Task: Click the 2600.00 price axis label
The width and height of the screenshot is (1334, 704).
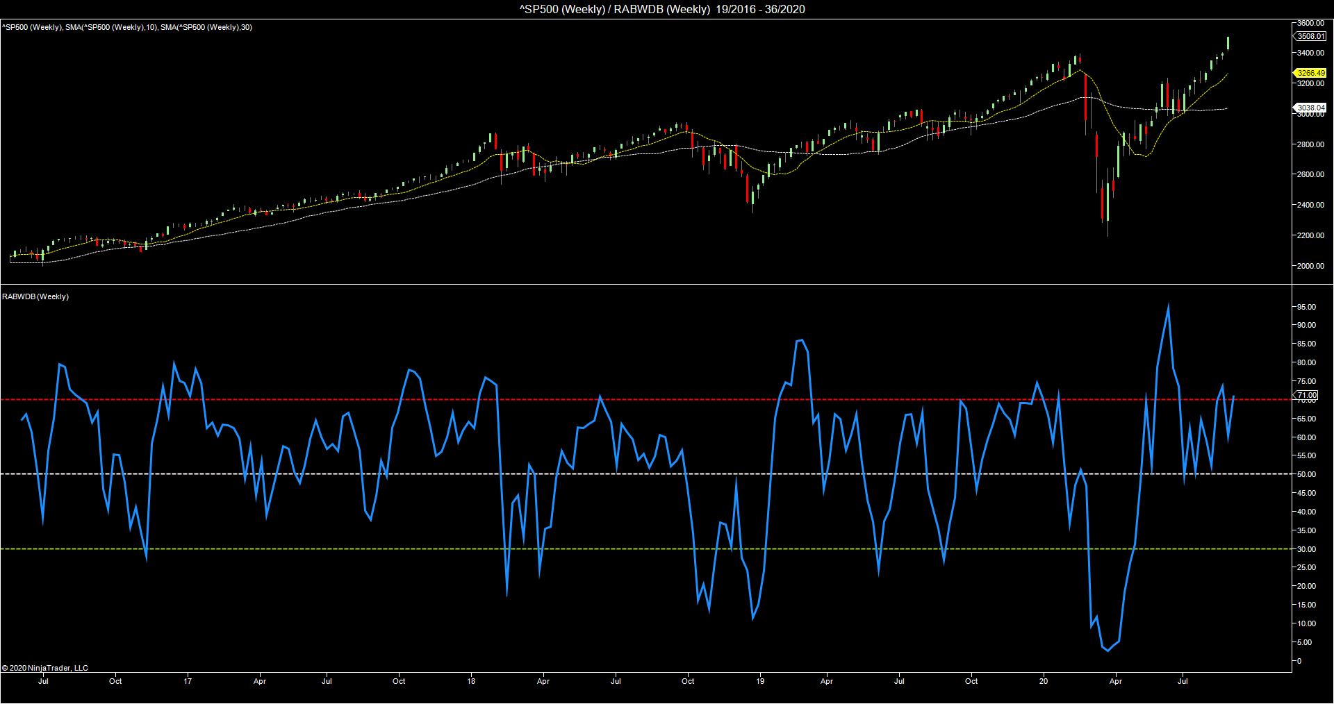Action: click(x=1312, y=174)
